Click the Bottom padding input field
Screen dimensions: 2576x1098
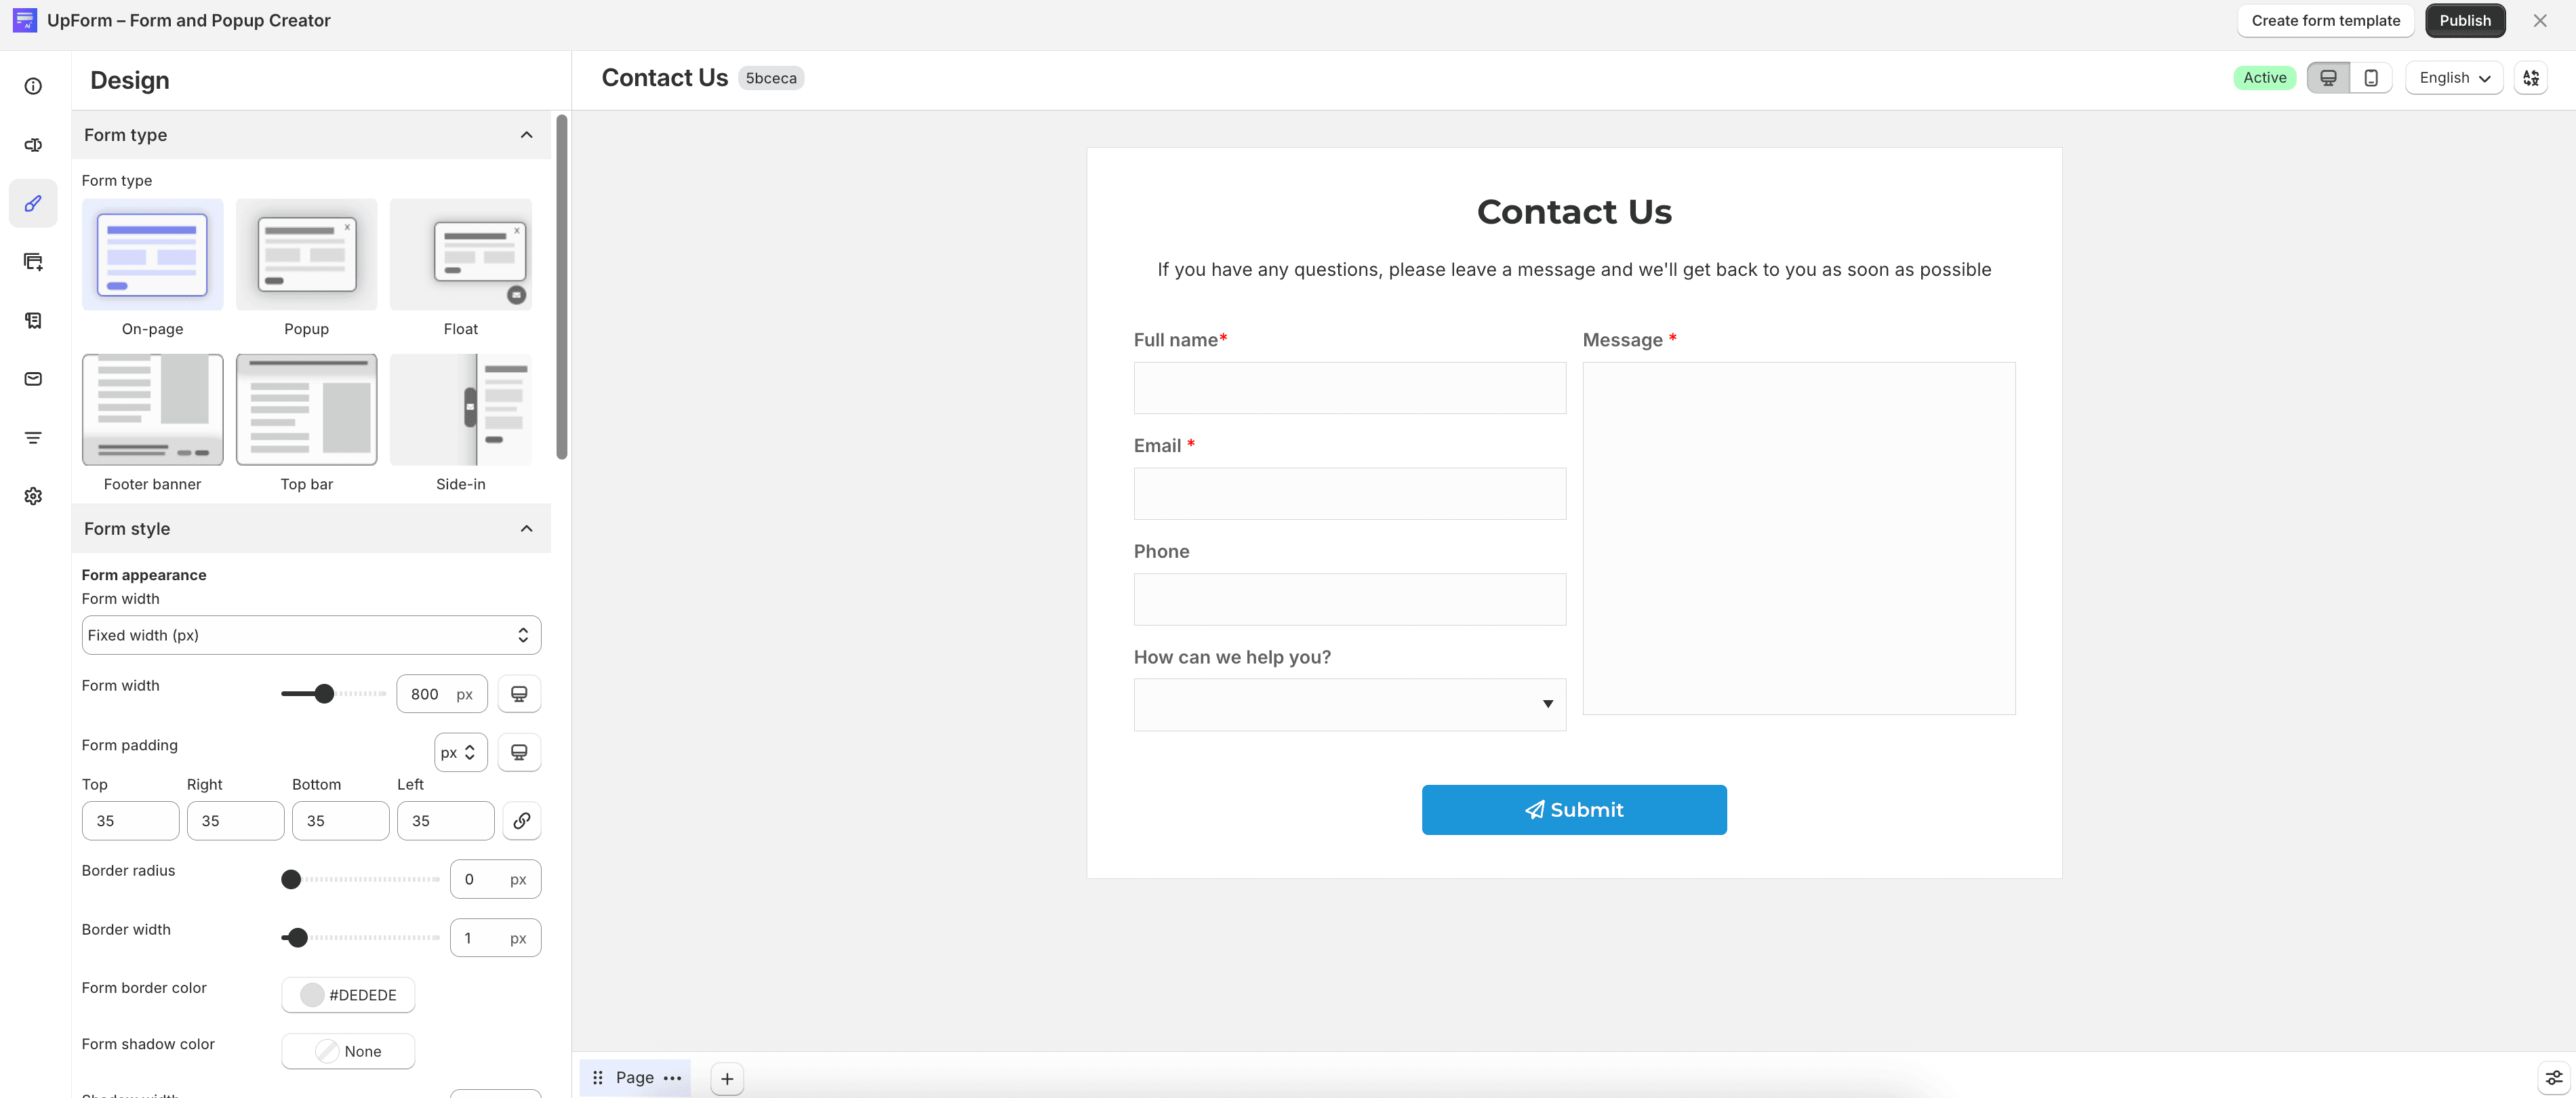[340, 821]
